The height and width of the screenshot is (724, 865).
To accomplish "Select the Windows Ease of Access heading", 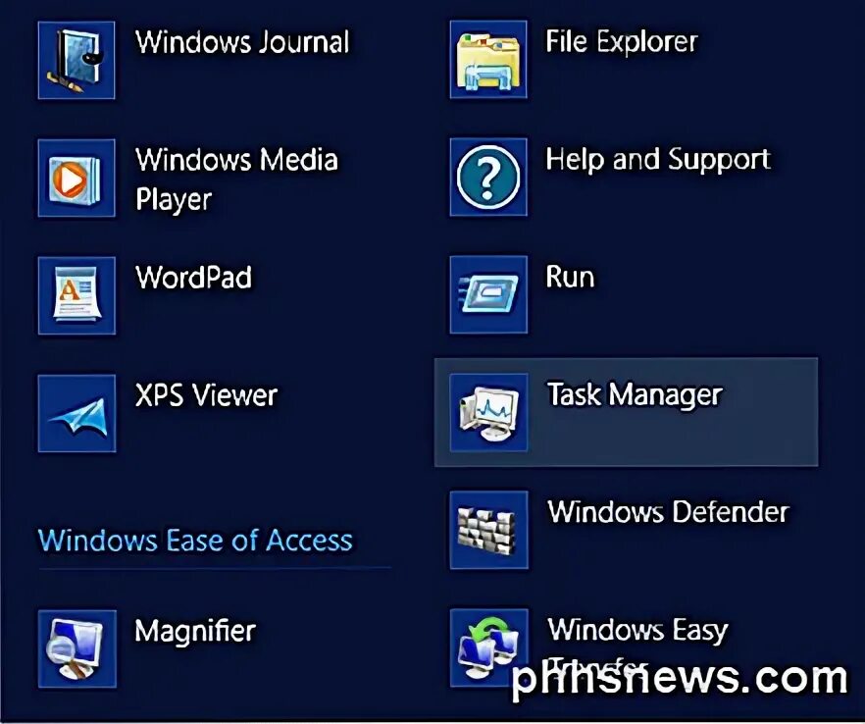I will coord(195,540).
